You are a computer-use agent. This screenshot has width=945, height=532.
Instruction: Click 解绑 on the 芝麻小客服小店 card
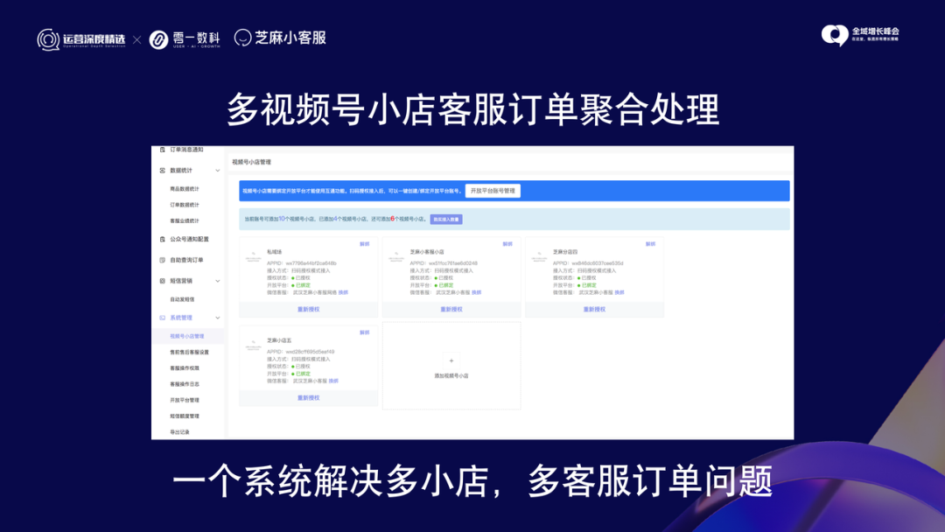click(507, 244)
